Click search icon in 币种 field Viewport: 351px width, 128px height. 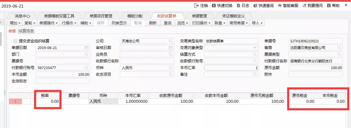pyautogui.click(x=171, y=68)
